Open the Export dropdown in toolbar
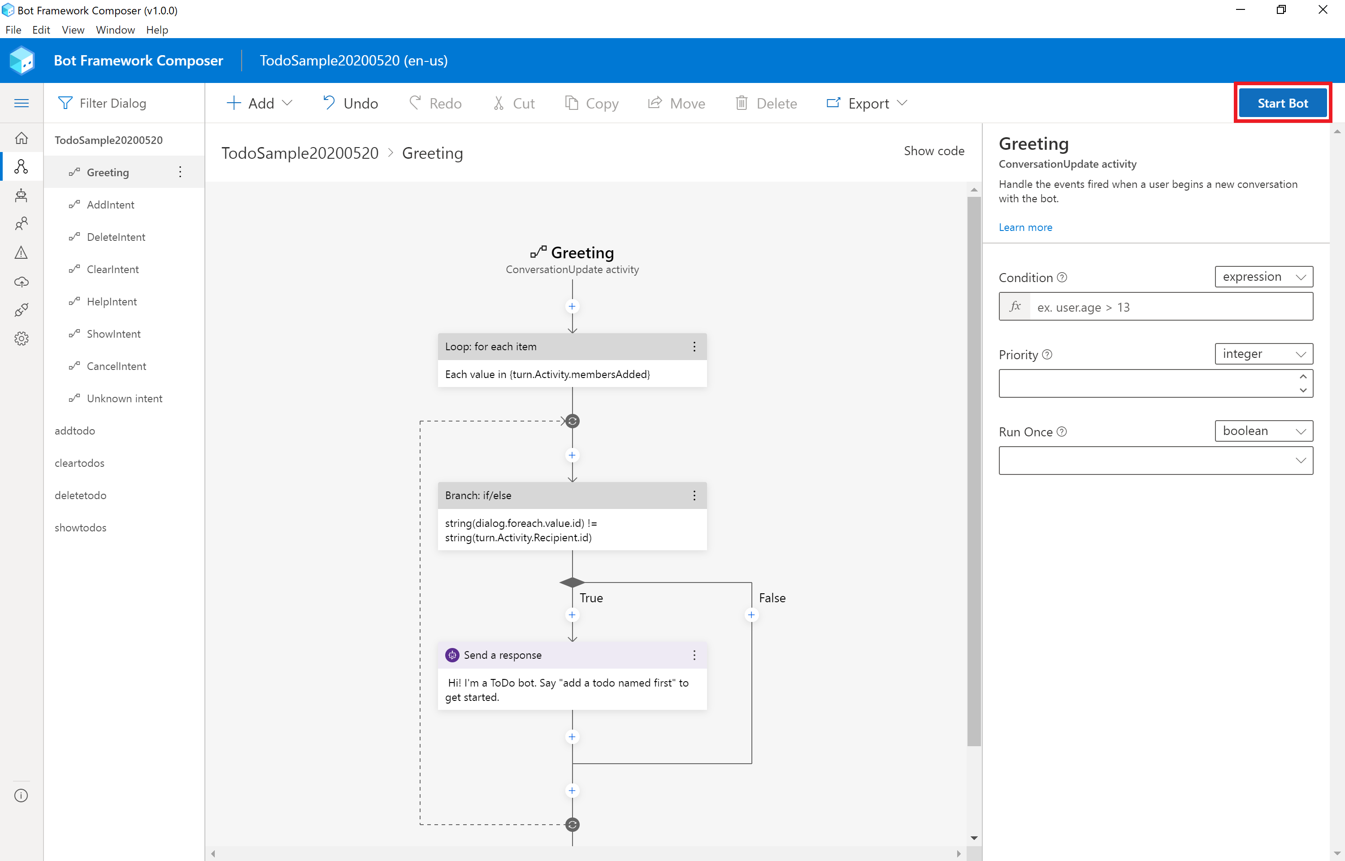 pos(867,103)
